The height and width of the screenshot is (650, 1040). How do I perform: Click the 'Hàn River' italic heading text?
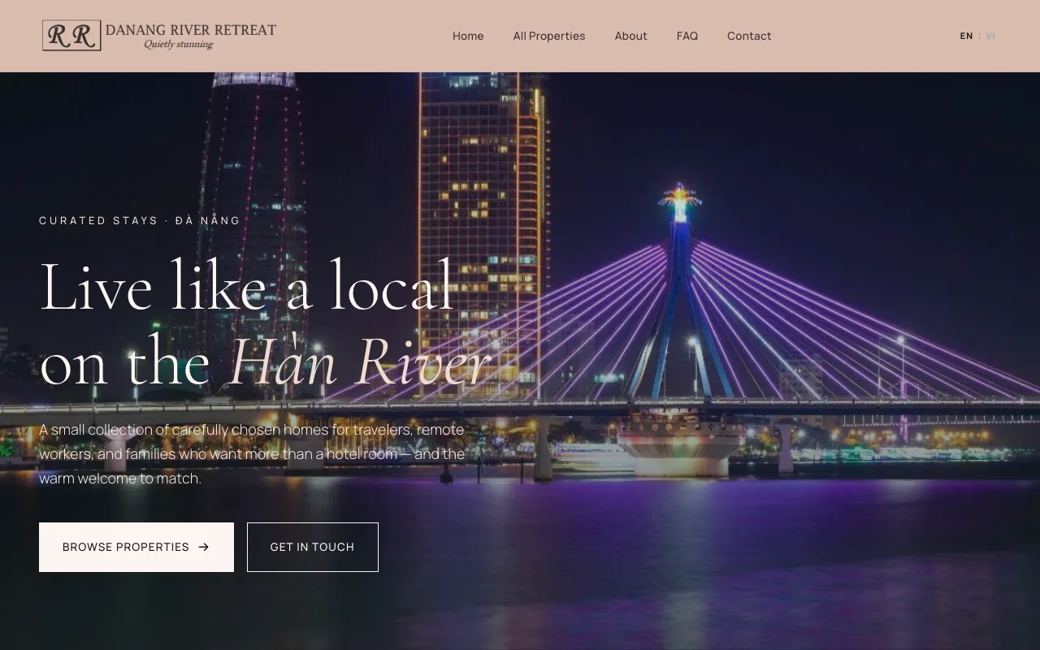[x=360, y=362]
